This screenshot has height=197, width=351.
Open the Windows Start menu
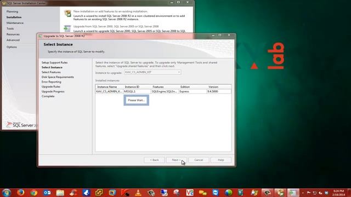click(x=6, y=193)
